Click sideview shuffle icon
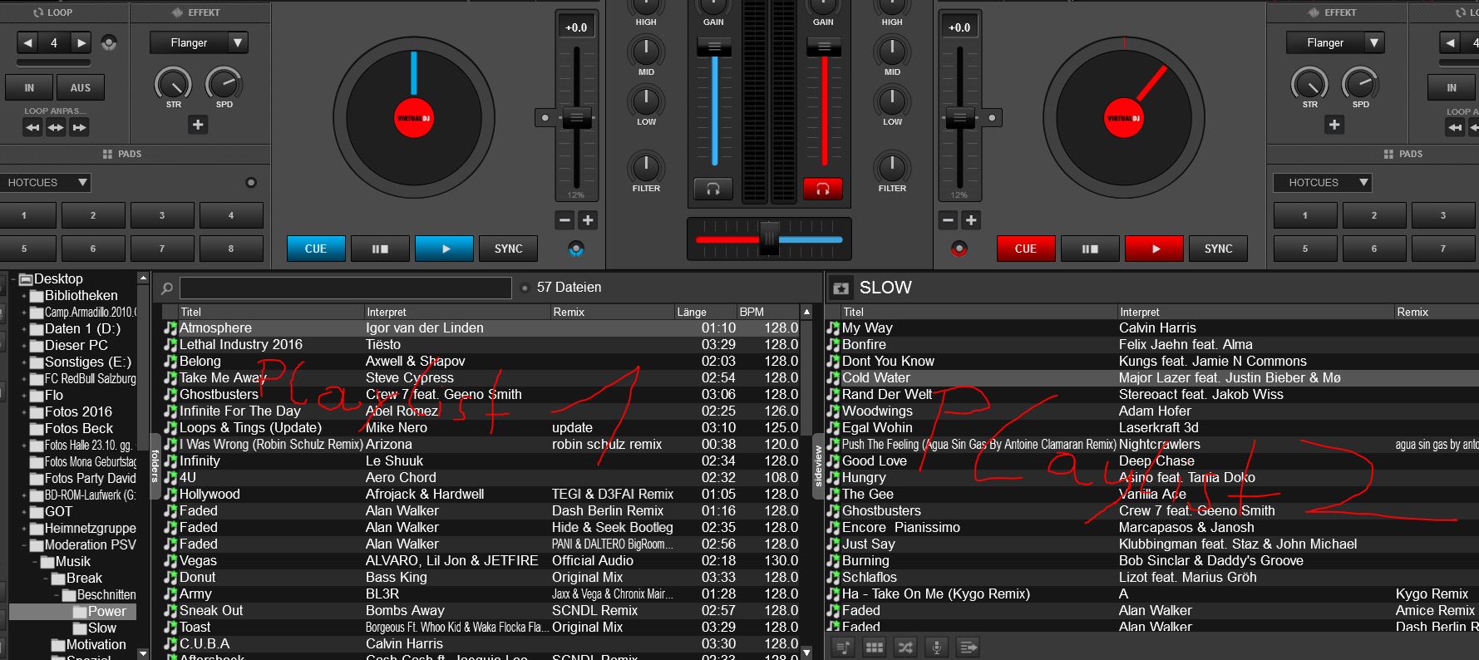Screen dimensions: 1479x660 tap(905, 647)
